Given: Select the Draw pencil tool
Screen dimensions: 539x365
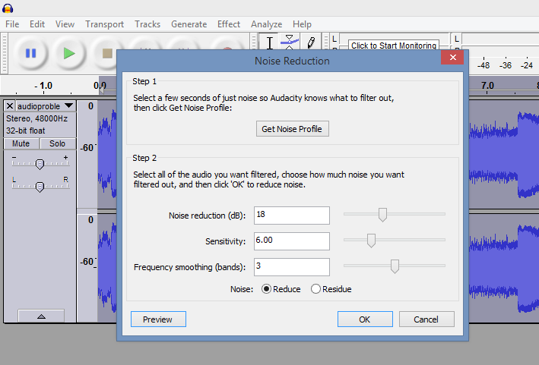Looking at the screenshot, I should tap(311, 42).
